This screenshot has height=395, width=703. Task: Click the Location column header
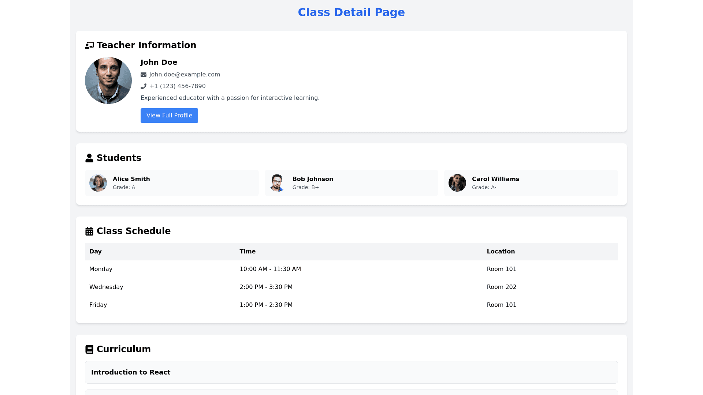[501, 252]
